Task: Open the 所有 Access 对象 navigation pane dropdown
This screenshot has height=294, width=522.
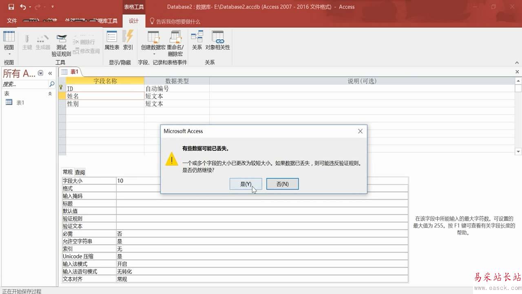Action: (x=40, y=73)
